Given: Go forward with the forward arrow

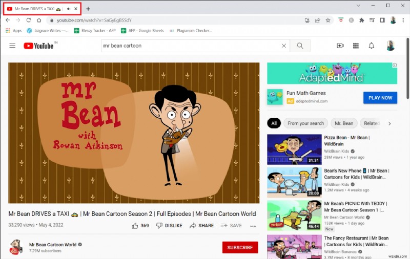Looking at the screenshot, I should (x=18, y=20).
